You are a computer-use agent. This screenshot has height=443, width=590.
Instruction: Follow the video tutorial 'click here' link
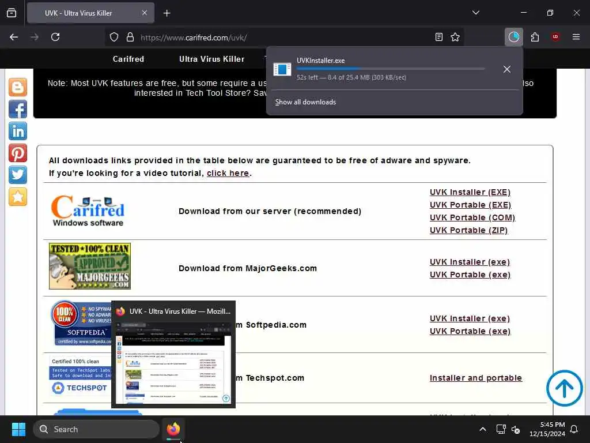coord(228,173)
